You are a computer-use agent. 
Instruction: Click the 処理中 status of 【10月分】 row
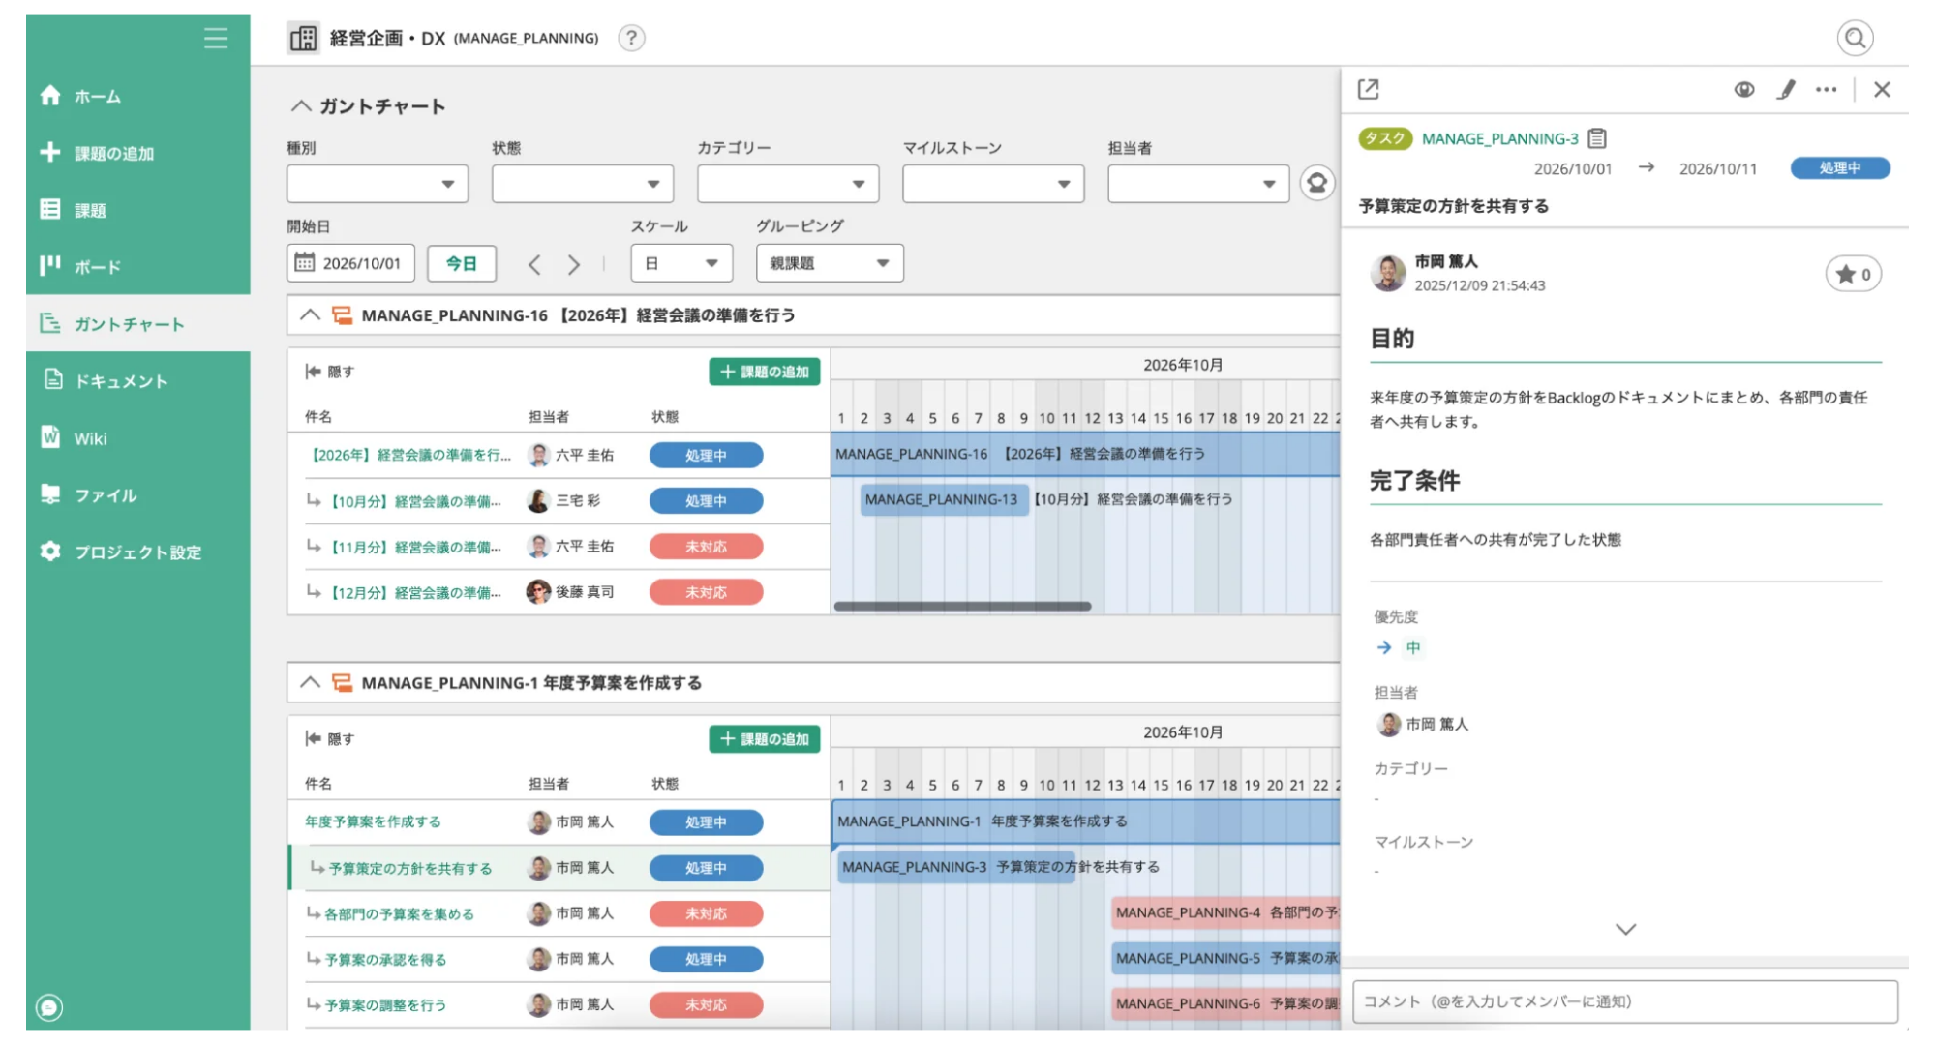pos(706,501)
